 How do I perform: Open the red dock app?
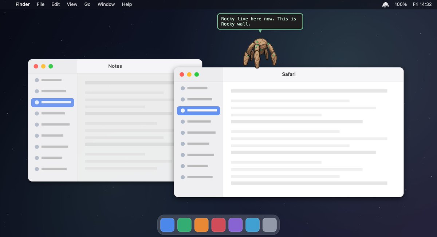point(219,225)
